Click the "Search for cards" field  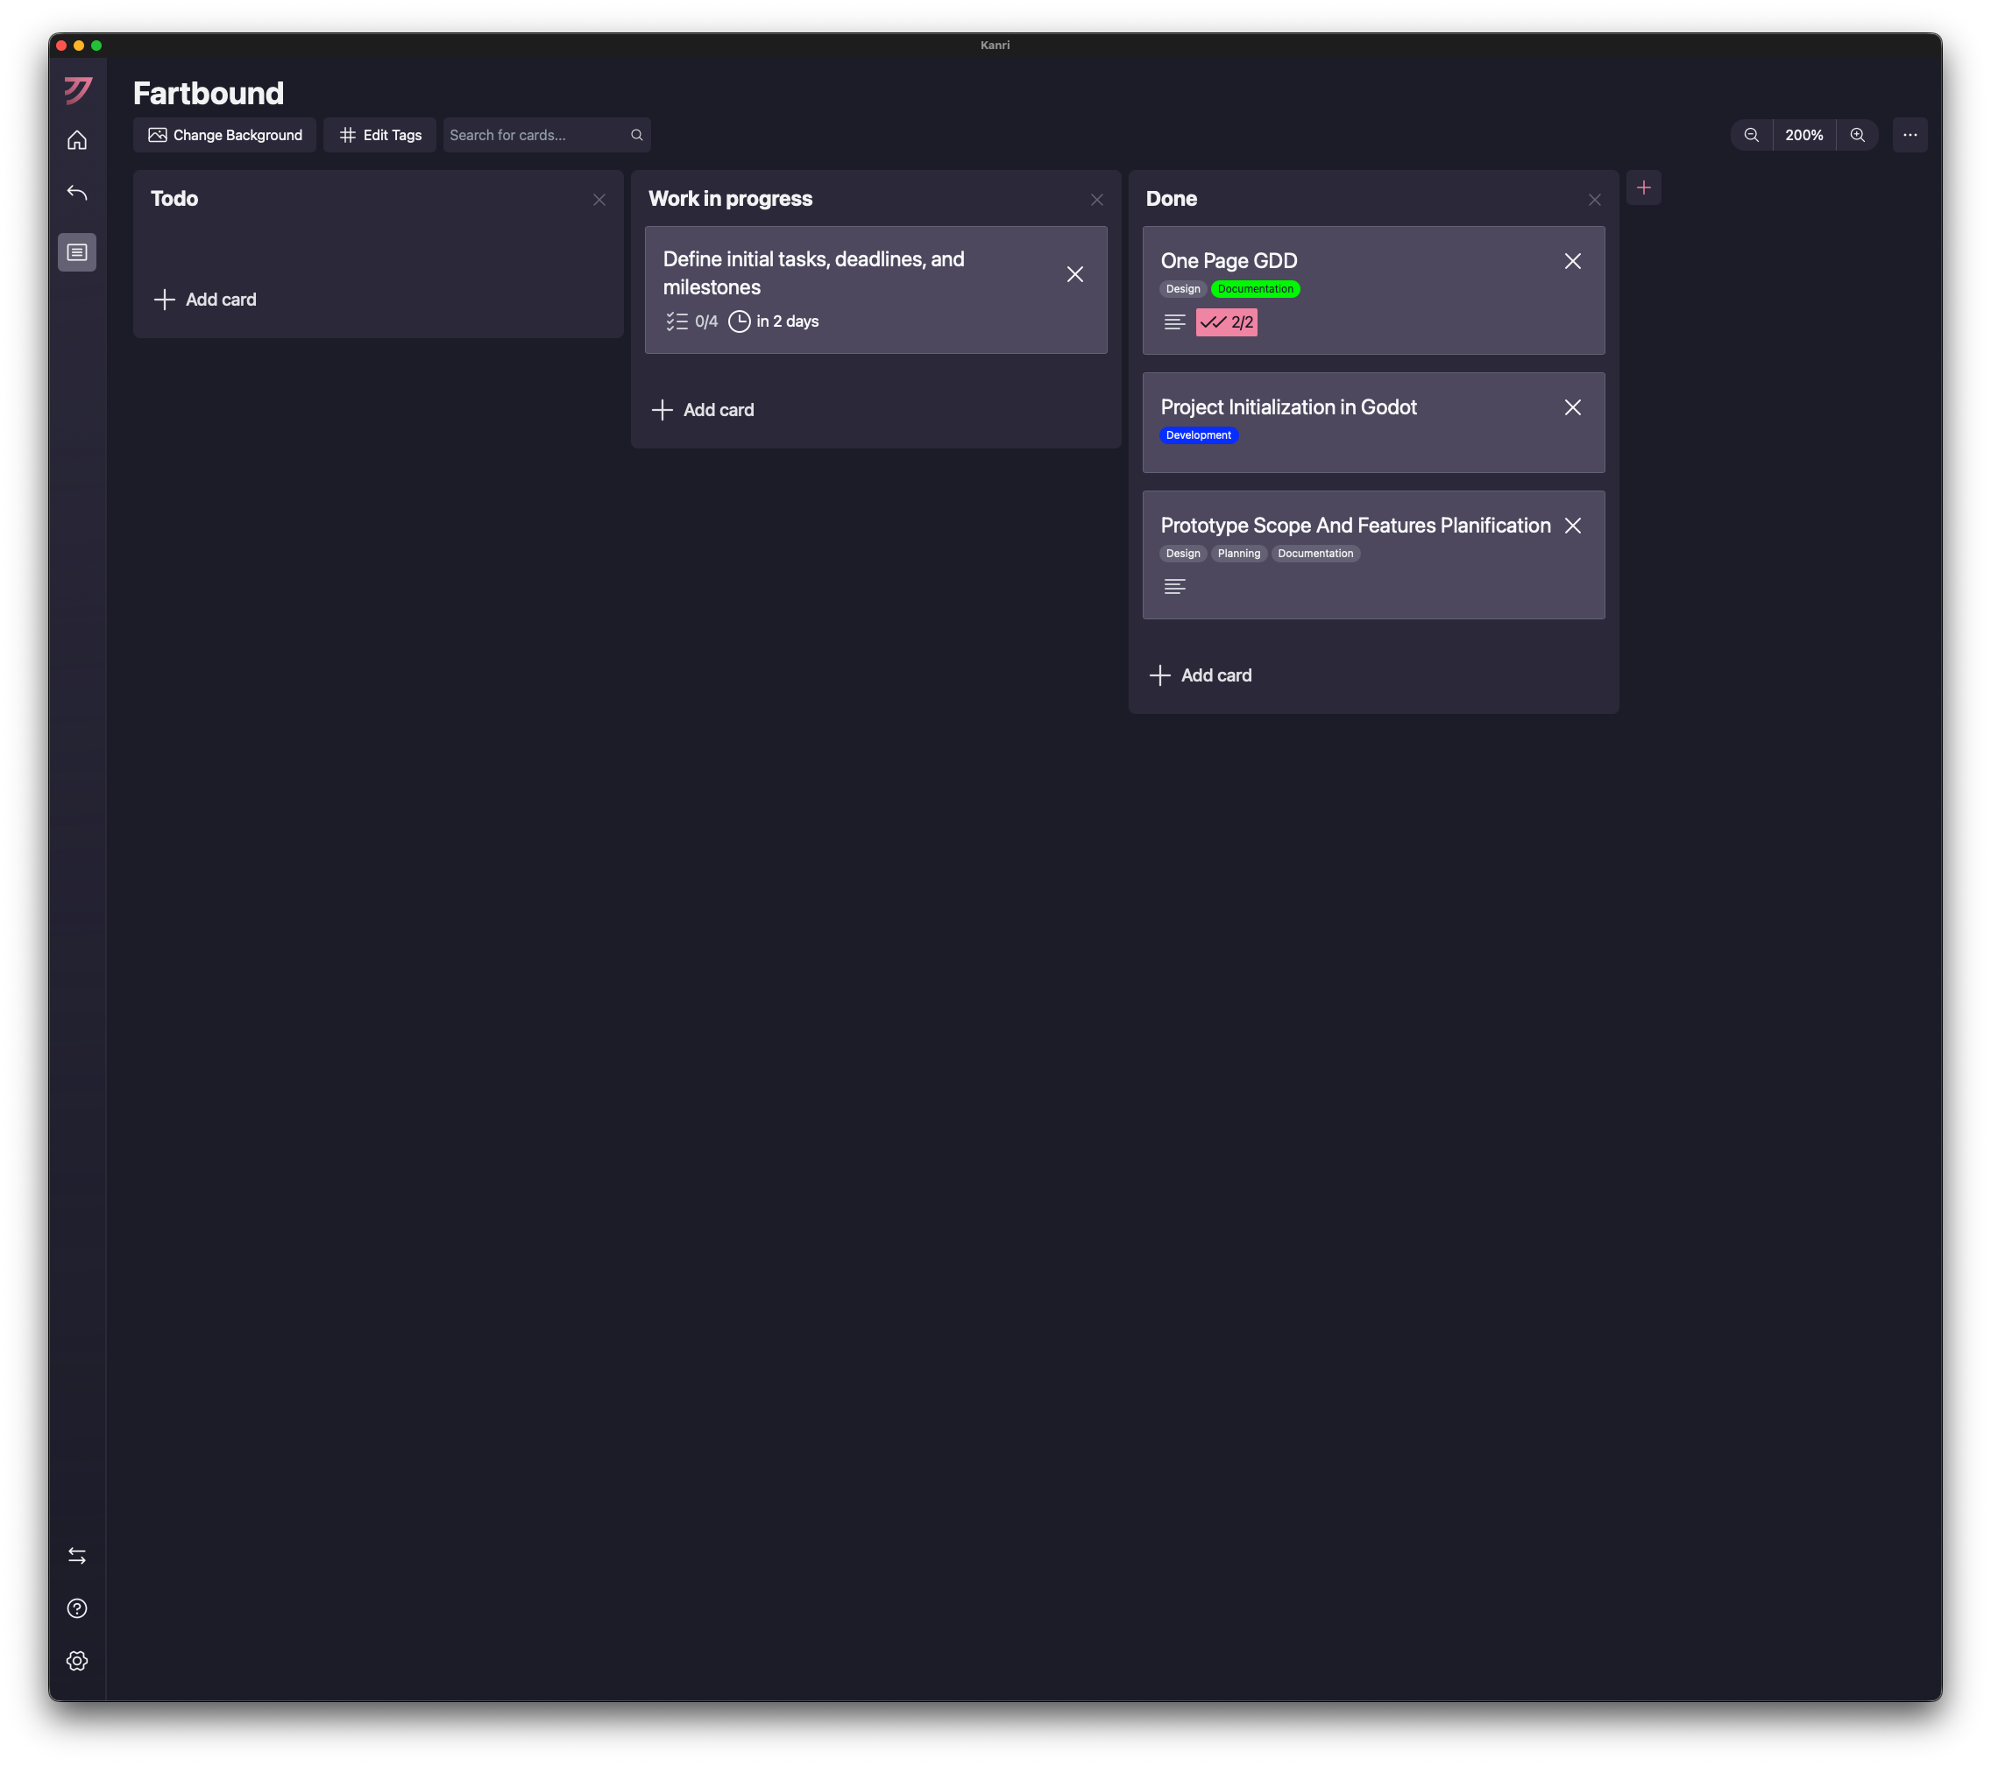pyautogui.click(x=531, y=134)
